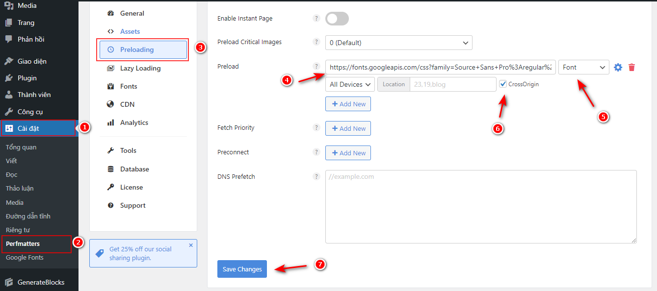Change the Font resource type dropdown
Image resolution: width=657 pixels, height=291 pixels.
pos(583,67)
